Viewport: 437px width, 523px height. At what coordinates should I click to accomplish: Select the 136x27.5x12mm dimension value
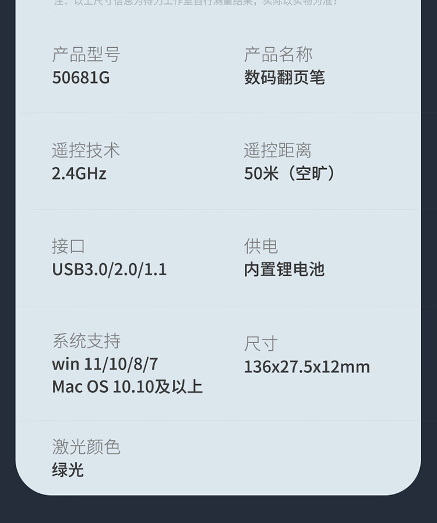coord(306,367)
